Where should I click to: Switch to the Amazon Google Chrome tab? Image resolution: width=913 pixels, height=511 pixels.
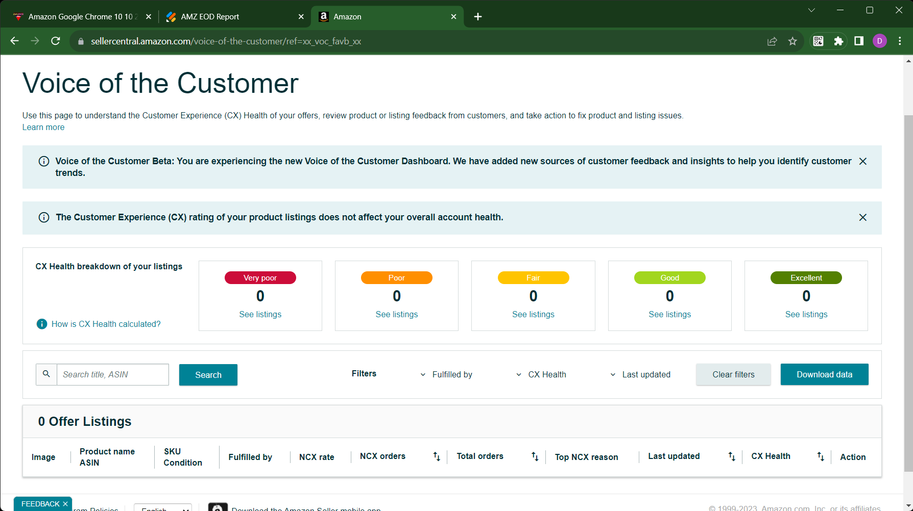tap(82, 17)
